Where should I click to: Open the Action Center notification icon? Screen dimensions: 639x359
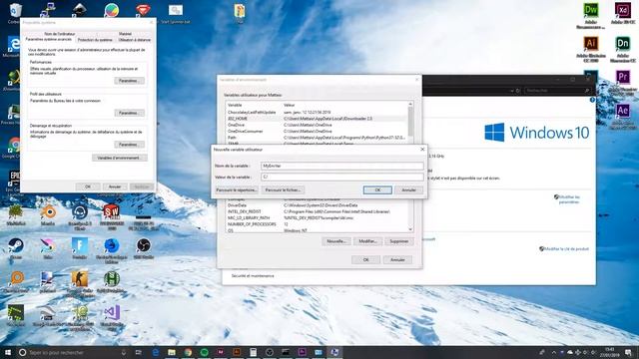[629, 352]
